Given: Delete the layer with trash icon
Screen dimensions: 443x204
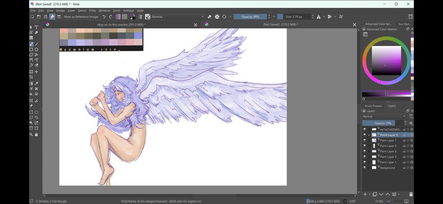Looking at the screenshot, I should (x=411, y=194).
